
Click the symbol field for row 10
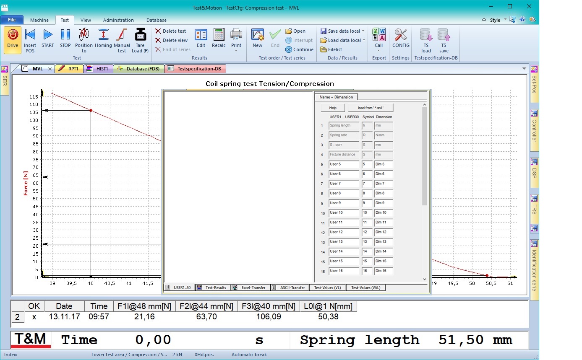367,212
